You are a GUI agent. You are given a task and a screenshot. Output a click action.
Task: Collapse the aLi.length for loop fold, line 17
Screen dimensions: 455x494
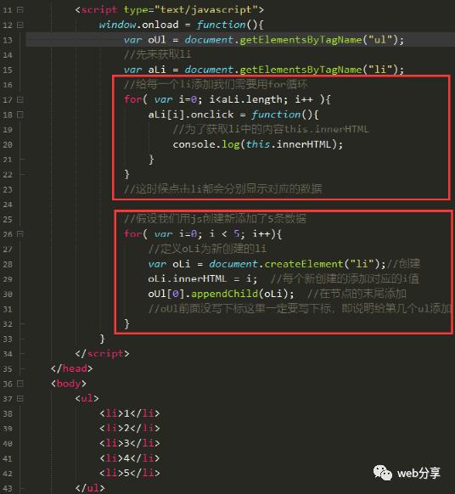pyautogui.click(x=20, y=100)
